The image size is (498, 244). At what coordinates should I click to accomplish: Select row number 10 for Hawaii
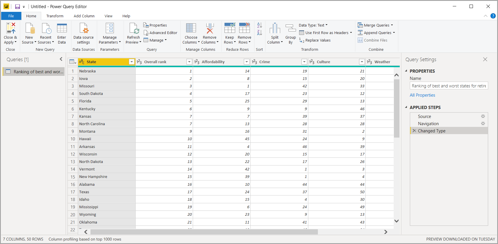pos(73,139)
